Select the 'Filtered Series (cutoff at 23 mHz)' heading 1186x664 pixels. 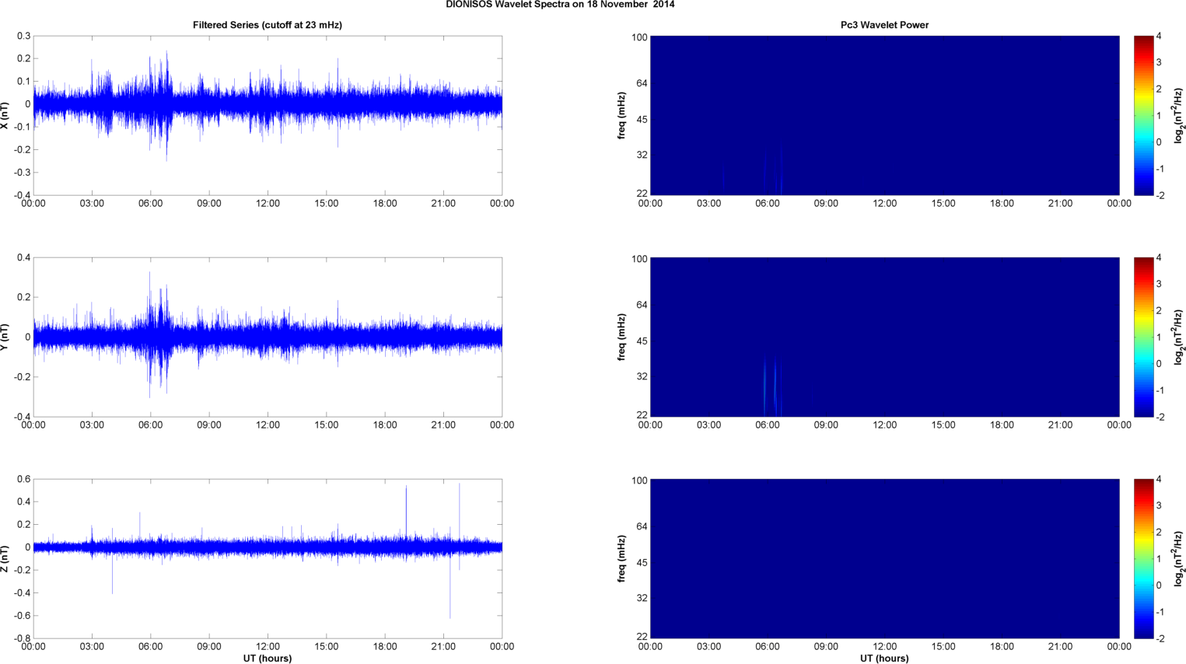point(268,25)
